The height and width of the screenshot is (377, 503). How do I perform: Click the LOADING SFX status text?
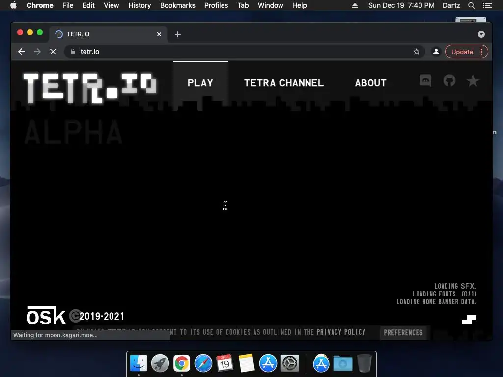pyautogui.click(x=455, y=286)
